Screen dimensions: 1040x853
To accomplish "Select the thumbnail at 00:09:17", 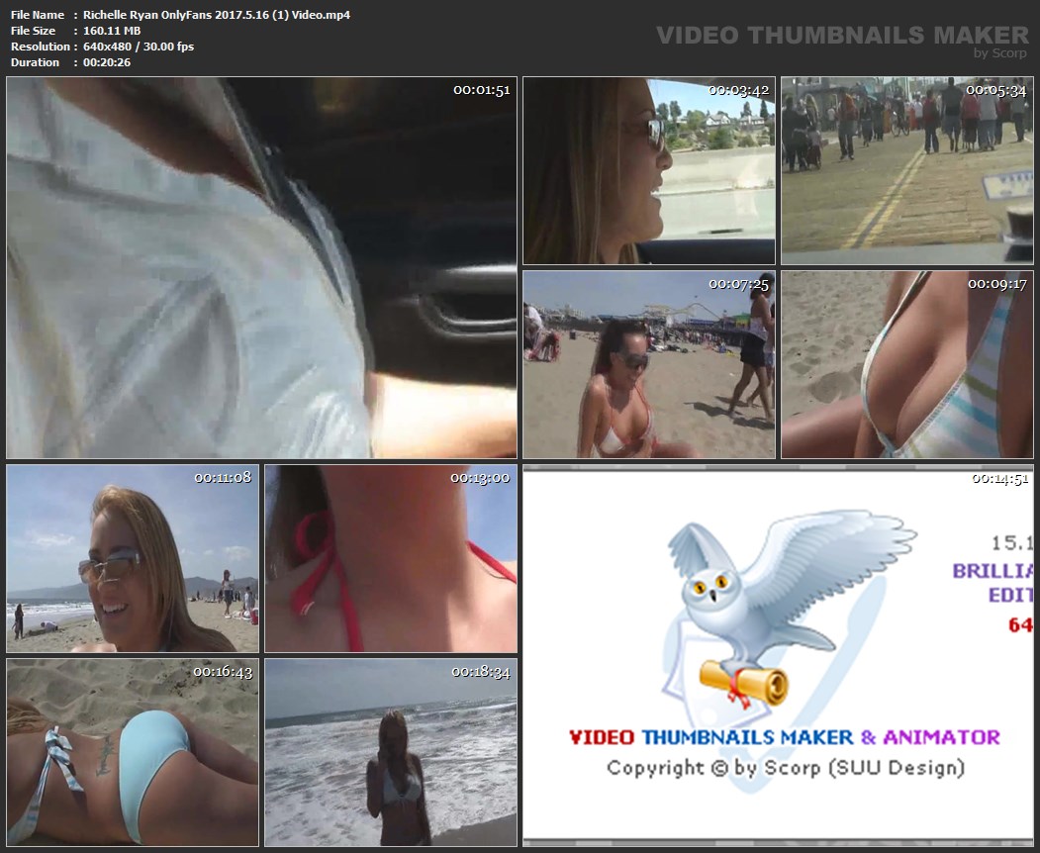I will [906, 364].
